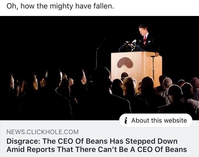Click the info icon beside About this website
Screen dimensions: 199x157
[126, 121]
